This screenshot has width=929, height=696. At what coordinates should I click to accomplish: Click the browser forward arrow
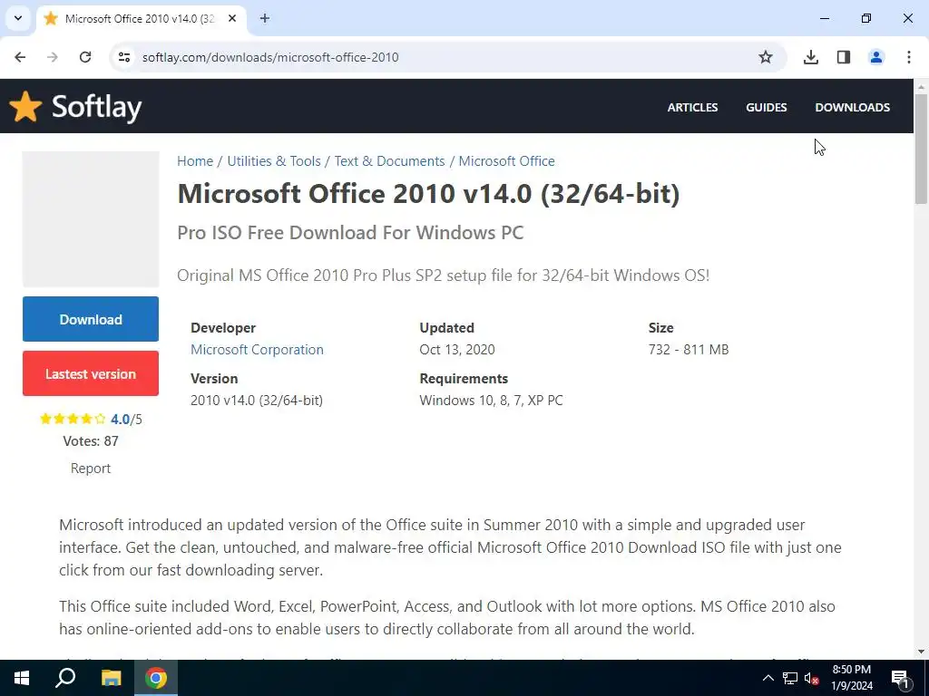coord(53,57)
